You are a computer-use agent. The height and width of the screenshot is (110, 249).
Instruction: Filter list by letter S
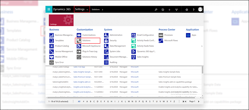click(150, 101)
